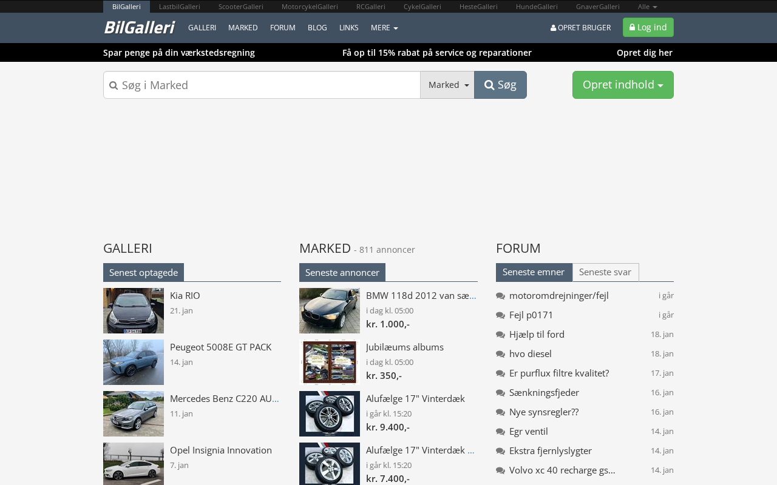This screenshot has width=777, height=485.
Task: Click the Opret dig her link
Action: [x=645, y=53]
